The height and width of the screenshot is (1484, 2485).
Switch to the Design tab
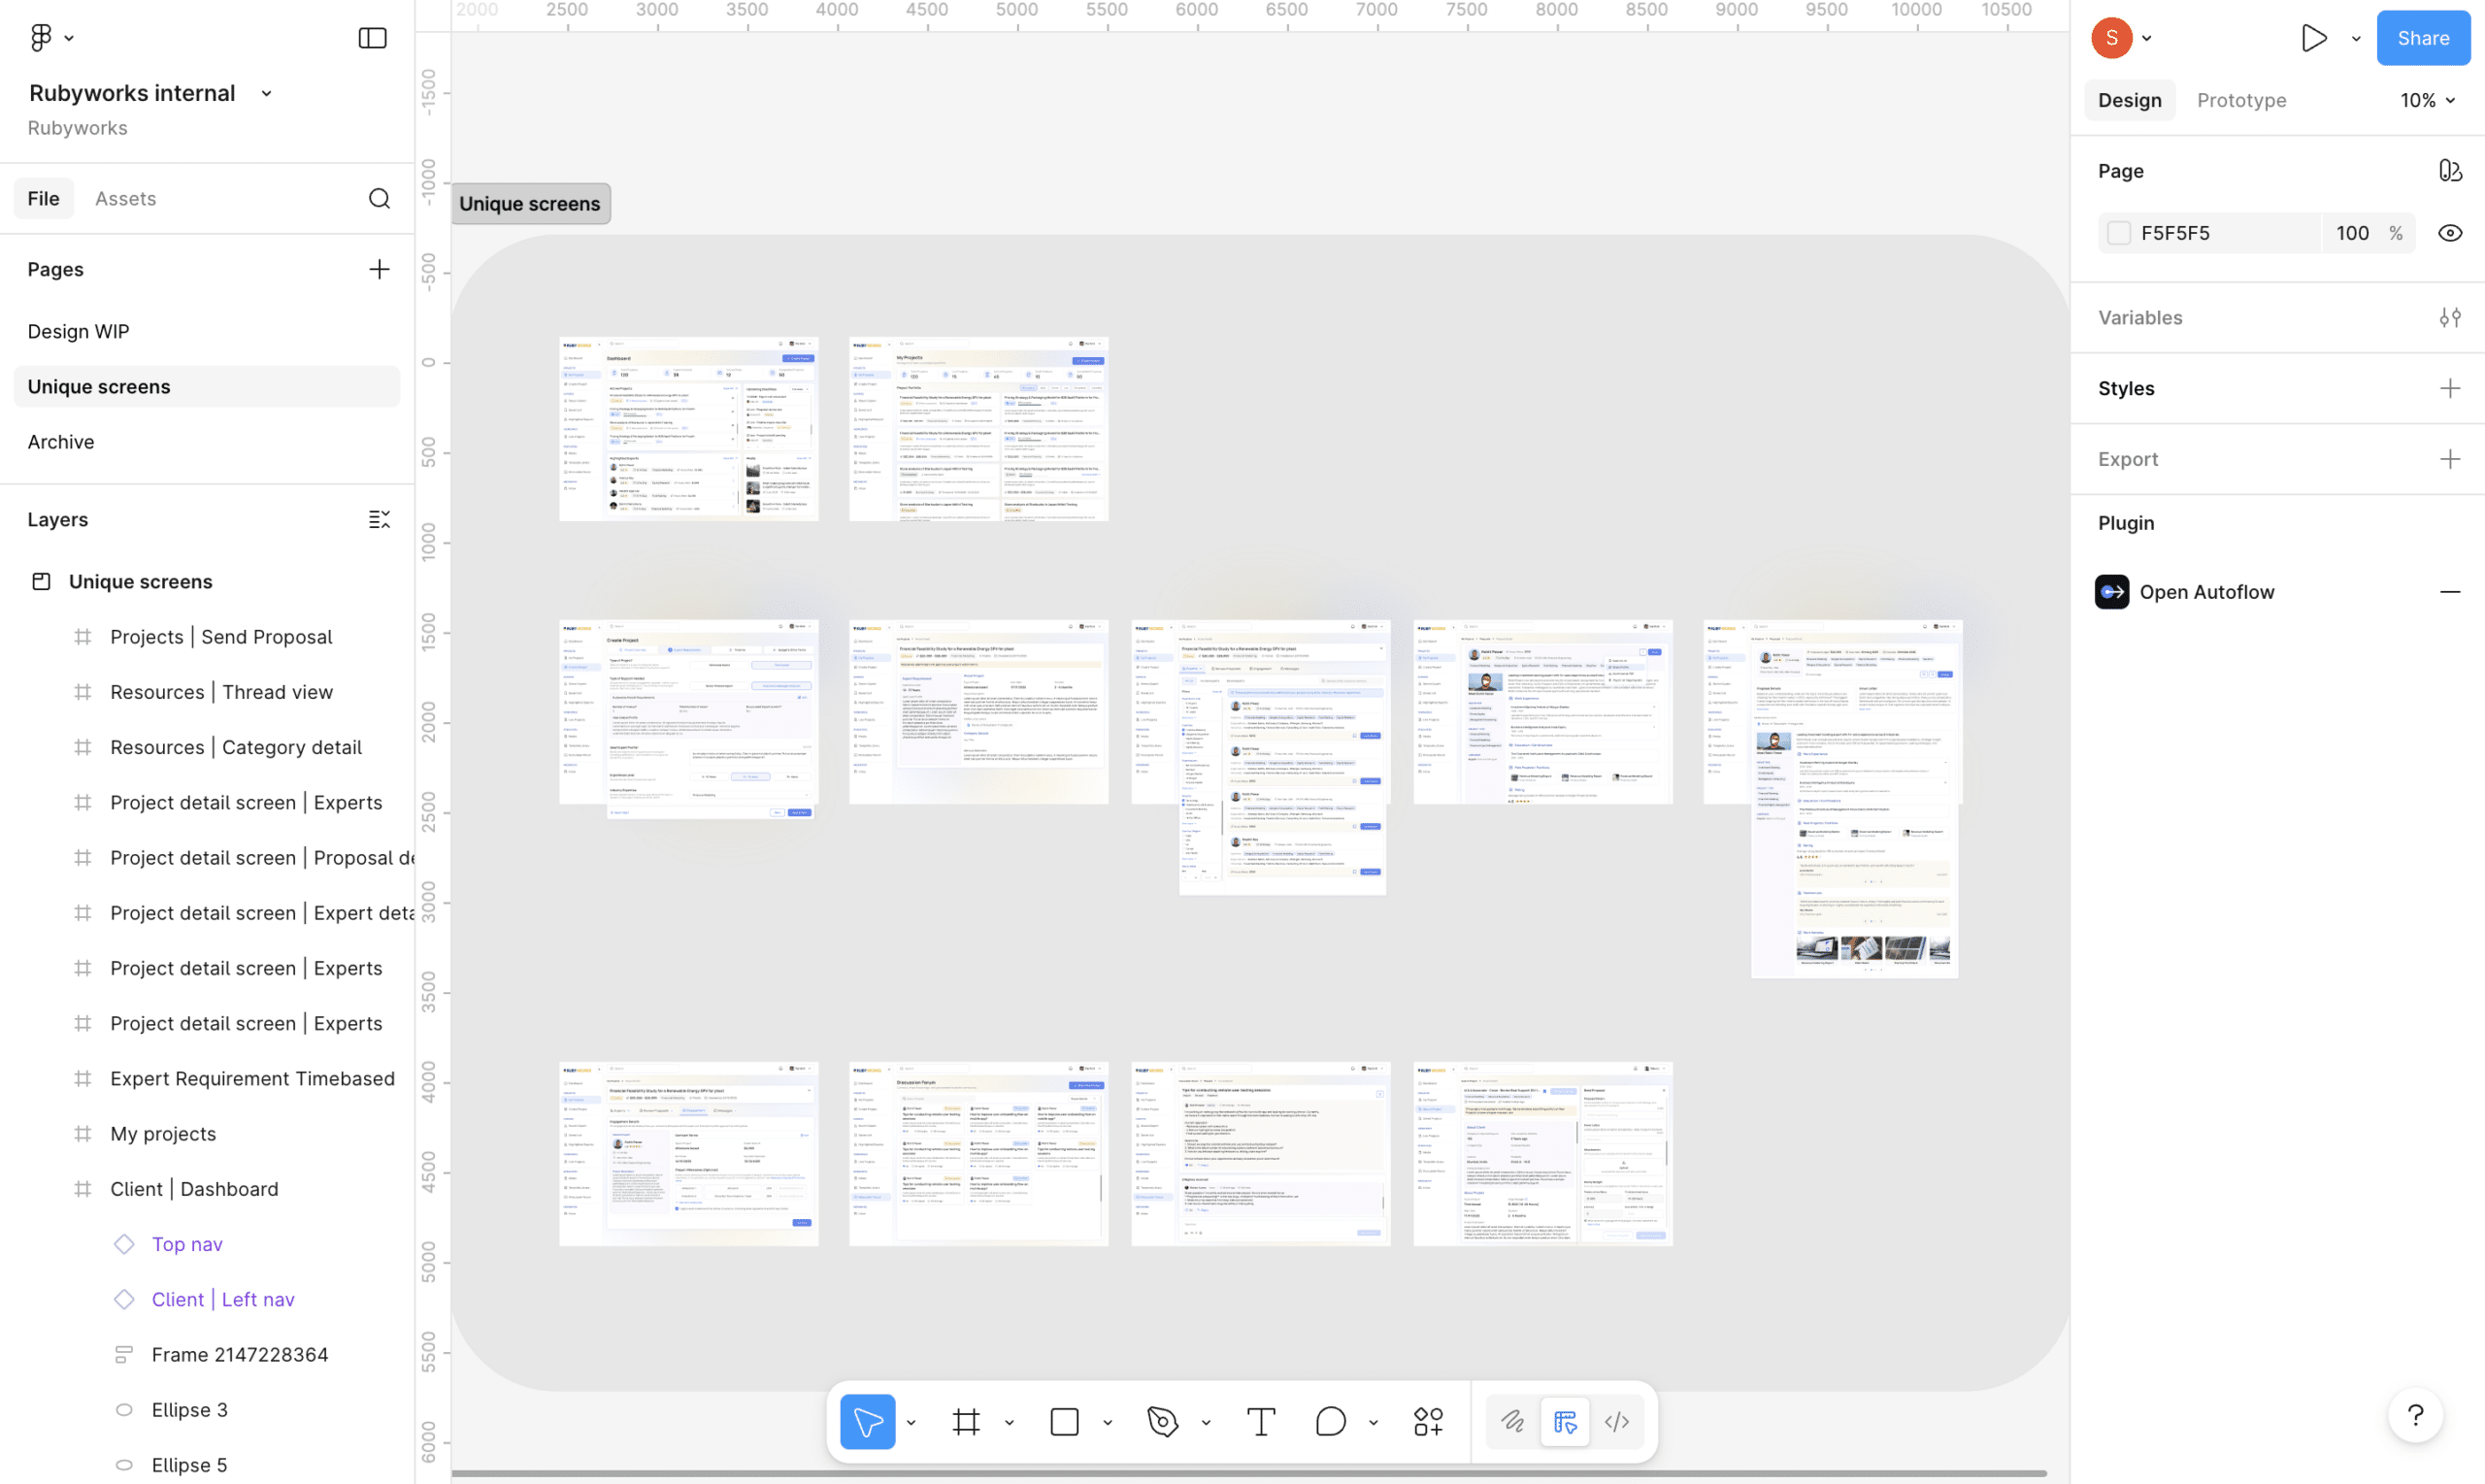(x=2129, y=100)
